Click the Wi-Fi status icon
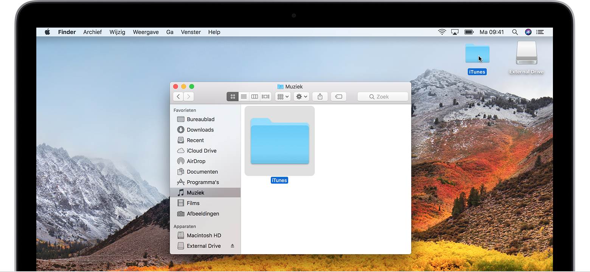This screenshot has height=272, width=590. click(x=442, y=32)
